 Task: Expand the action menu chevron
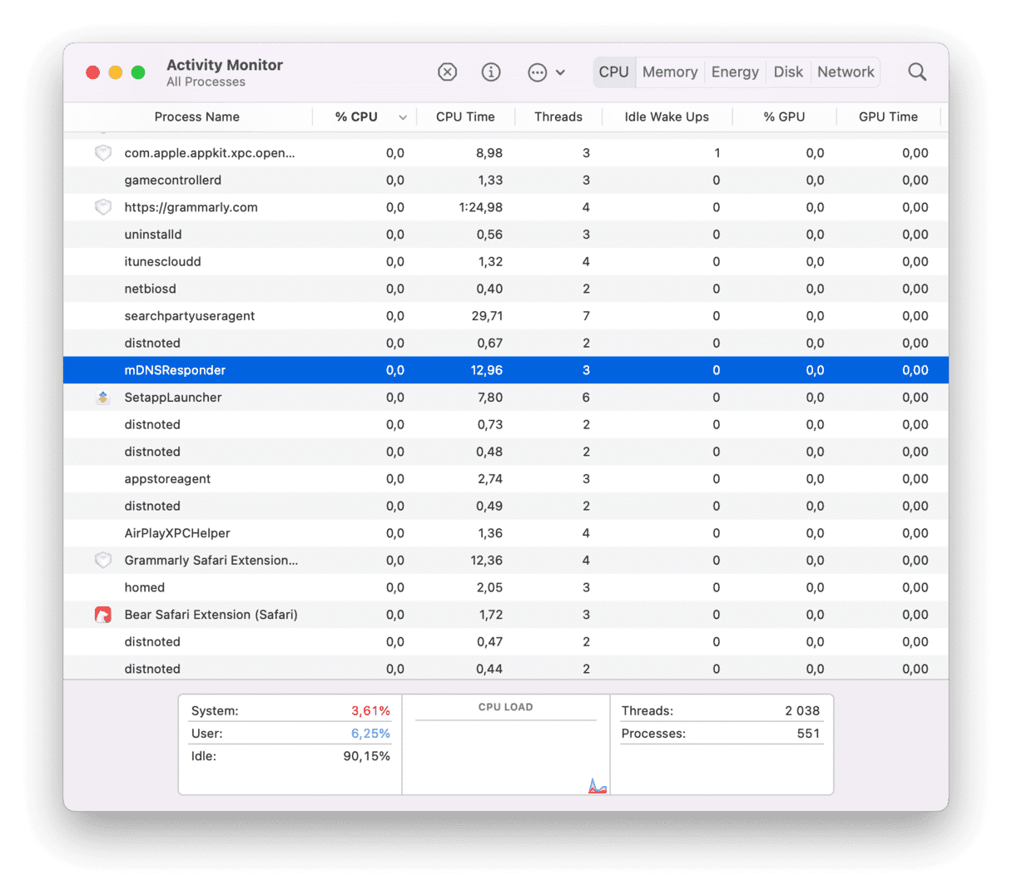click(560, 72)
